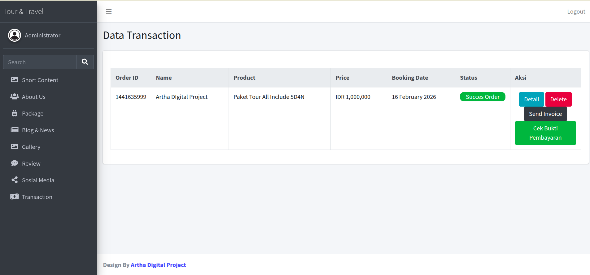The width and height of the screenshot is (590, 275).
Task: Click the Administrator avatar icon
Action: tap(15, 35)
